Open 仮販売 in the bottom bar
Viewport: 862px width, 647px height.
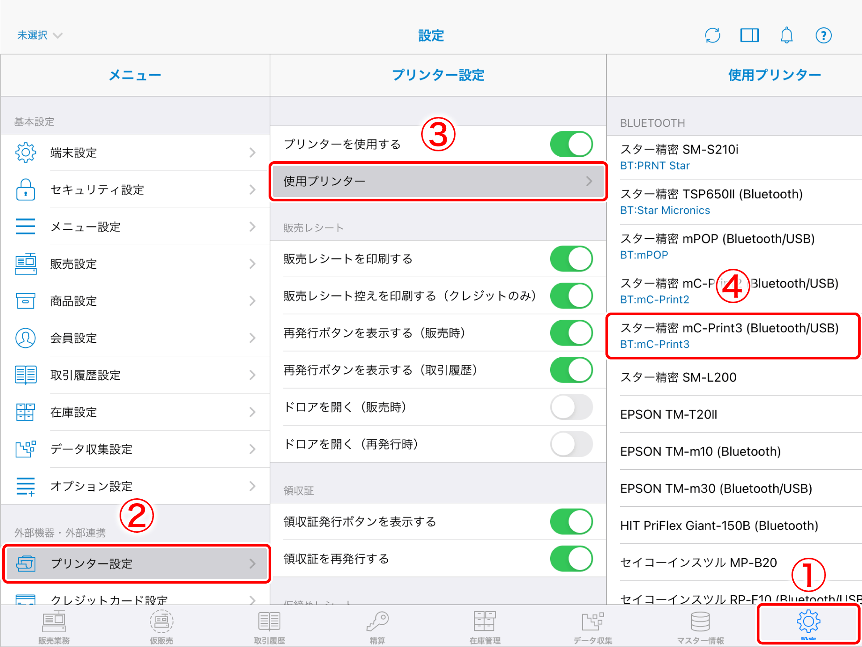162,627
